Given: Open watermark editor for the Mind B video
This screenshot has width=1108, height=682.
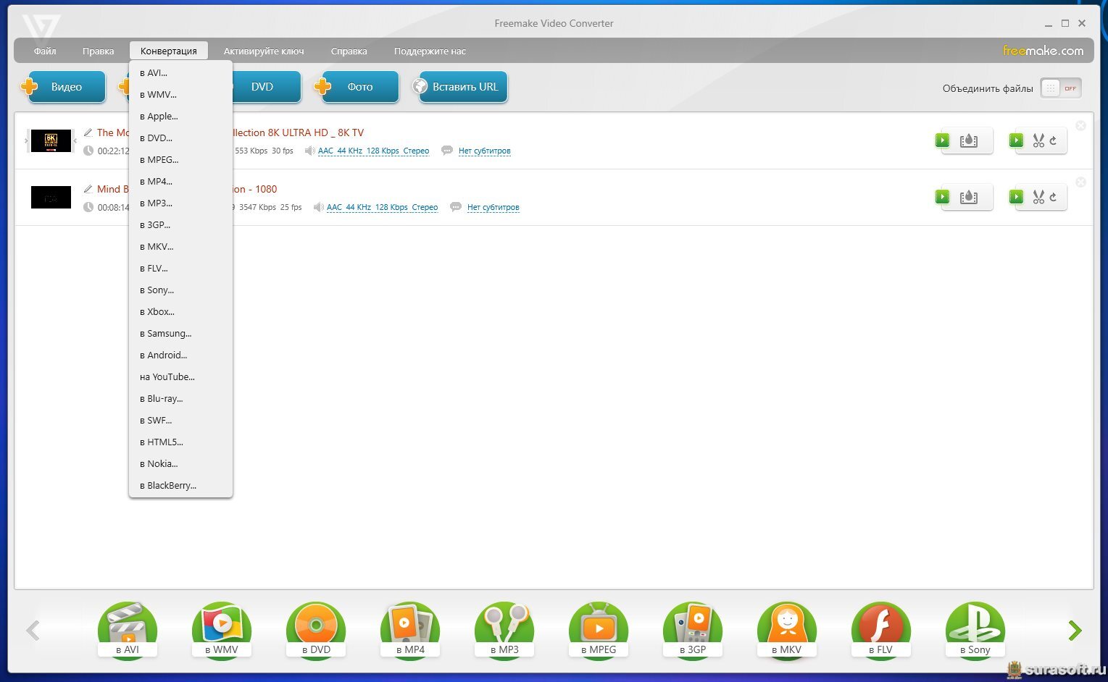Looking at the screenshot, I should click(963, 197).
